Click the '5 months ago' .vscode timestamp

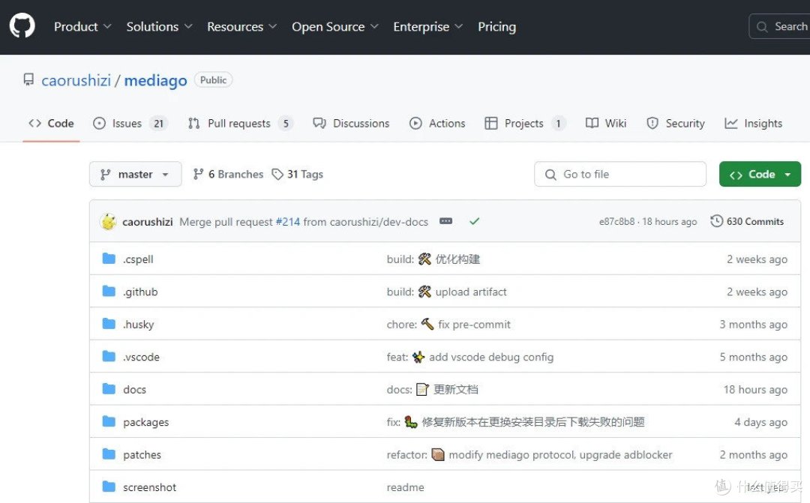click(x=754, y=357)
